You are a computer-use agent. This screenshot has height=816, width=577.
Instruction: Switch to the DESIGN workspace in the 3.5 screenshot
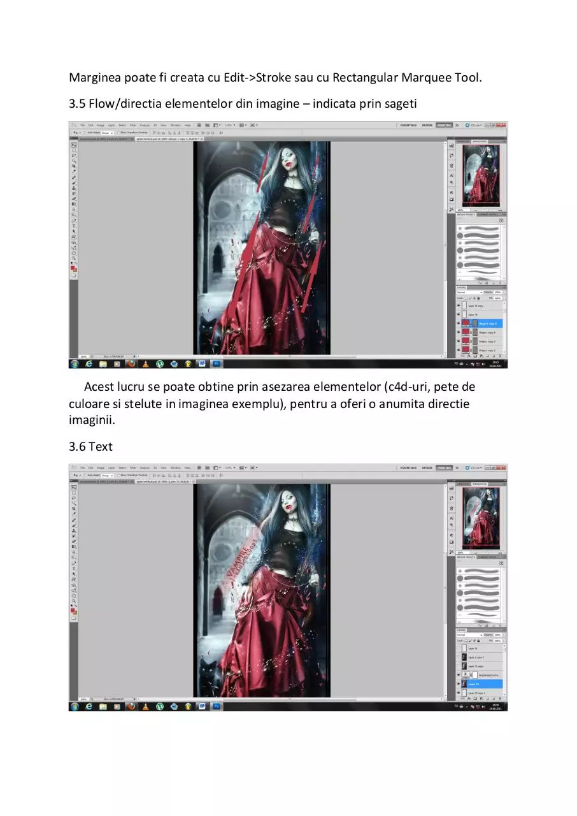point(427,125)
